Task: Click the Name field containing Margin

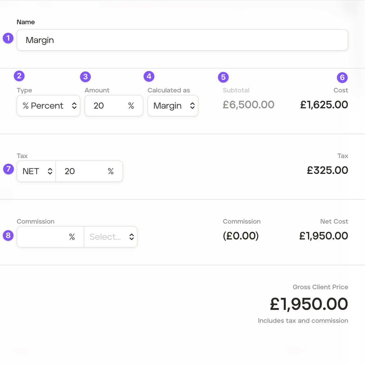Action: click(182, 40)
